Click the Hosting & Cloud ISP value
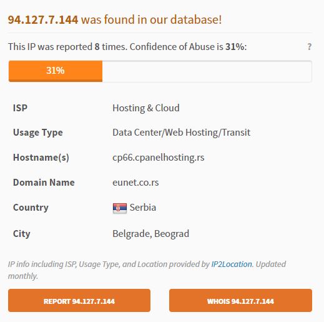Screen dimensions: 324x322 pyautogui.click(x=146, y=108)
